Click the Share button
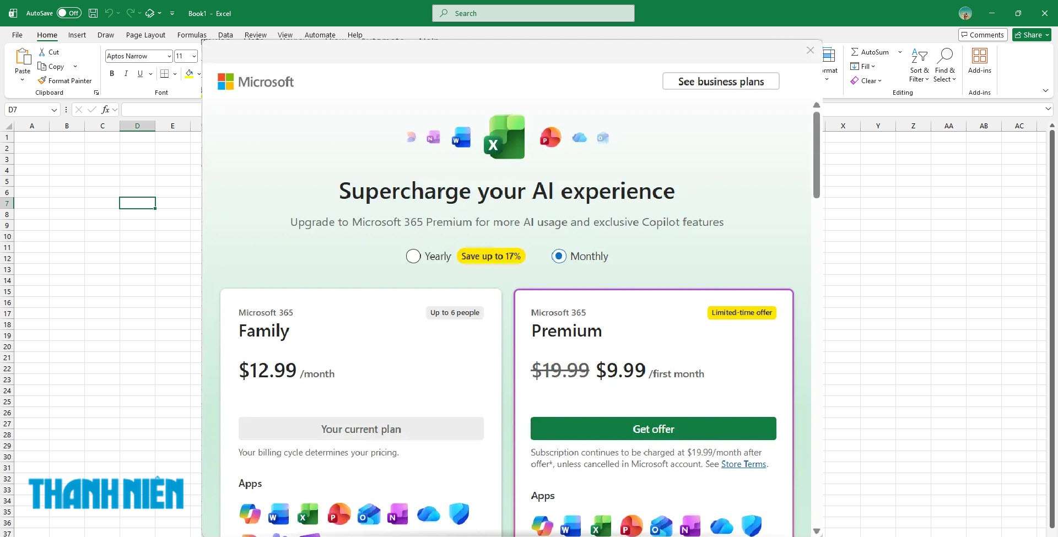Image resolution: width=1058 pixels, height=537 pixels. 1032,35
